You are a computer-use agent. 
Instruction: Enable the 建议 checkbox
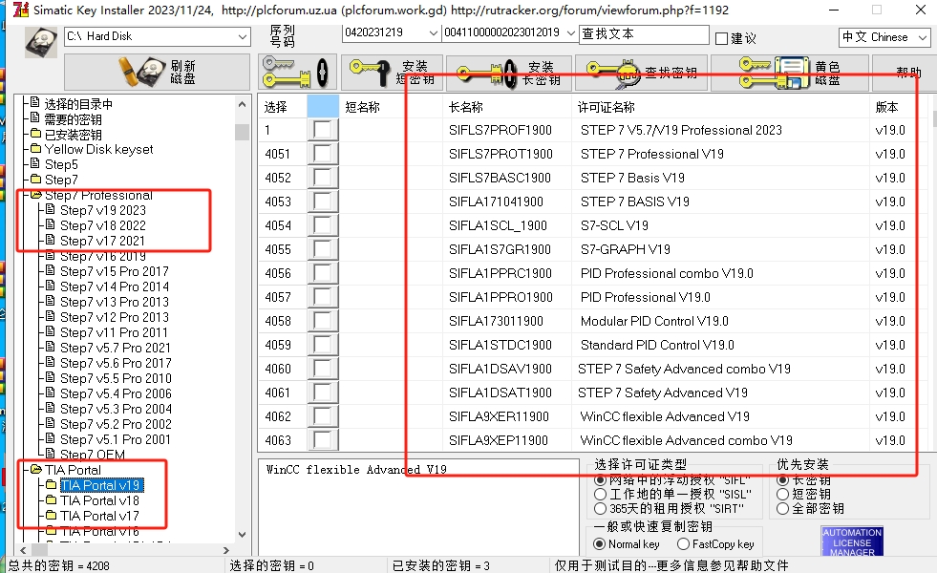click(722, 38)
